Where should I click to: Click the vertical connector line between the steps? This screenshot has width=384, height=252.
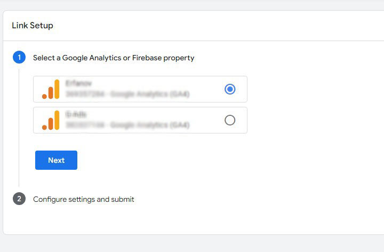(19, 128)
